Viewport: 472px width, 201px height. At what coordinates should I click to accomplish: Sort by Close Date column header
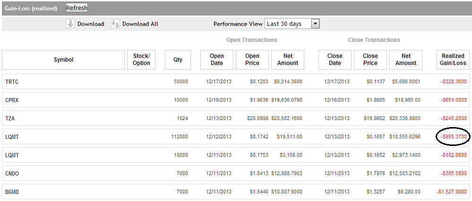pyautogui.click(x=335, y=60)
